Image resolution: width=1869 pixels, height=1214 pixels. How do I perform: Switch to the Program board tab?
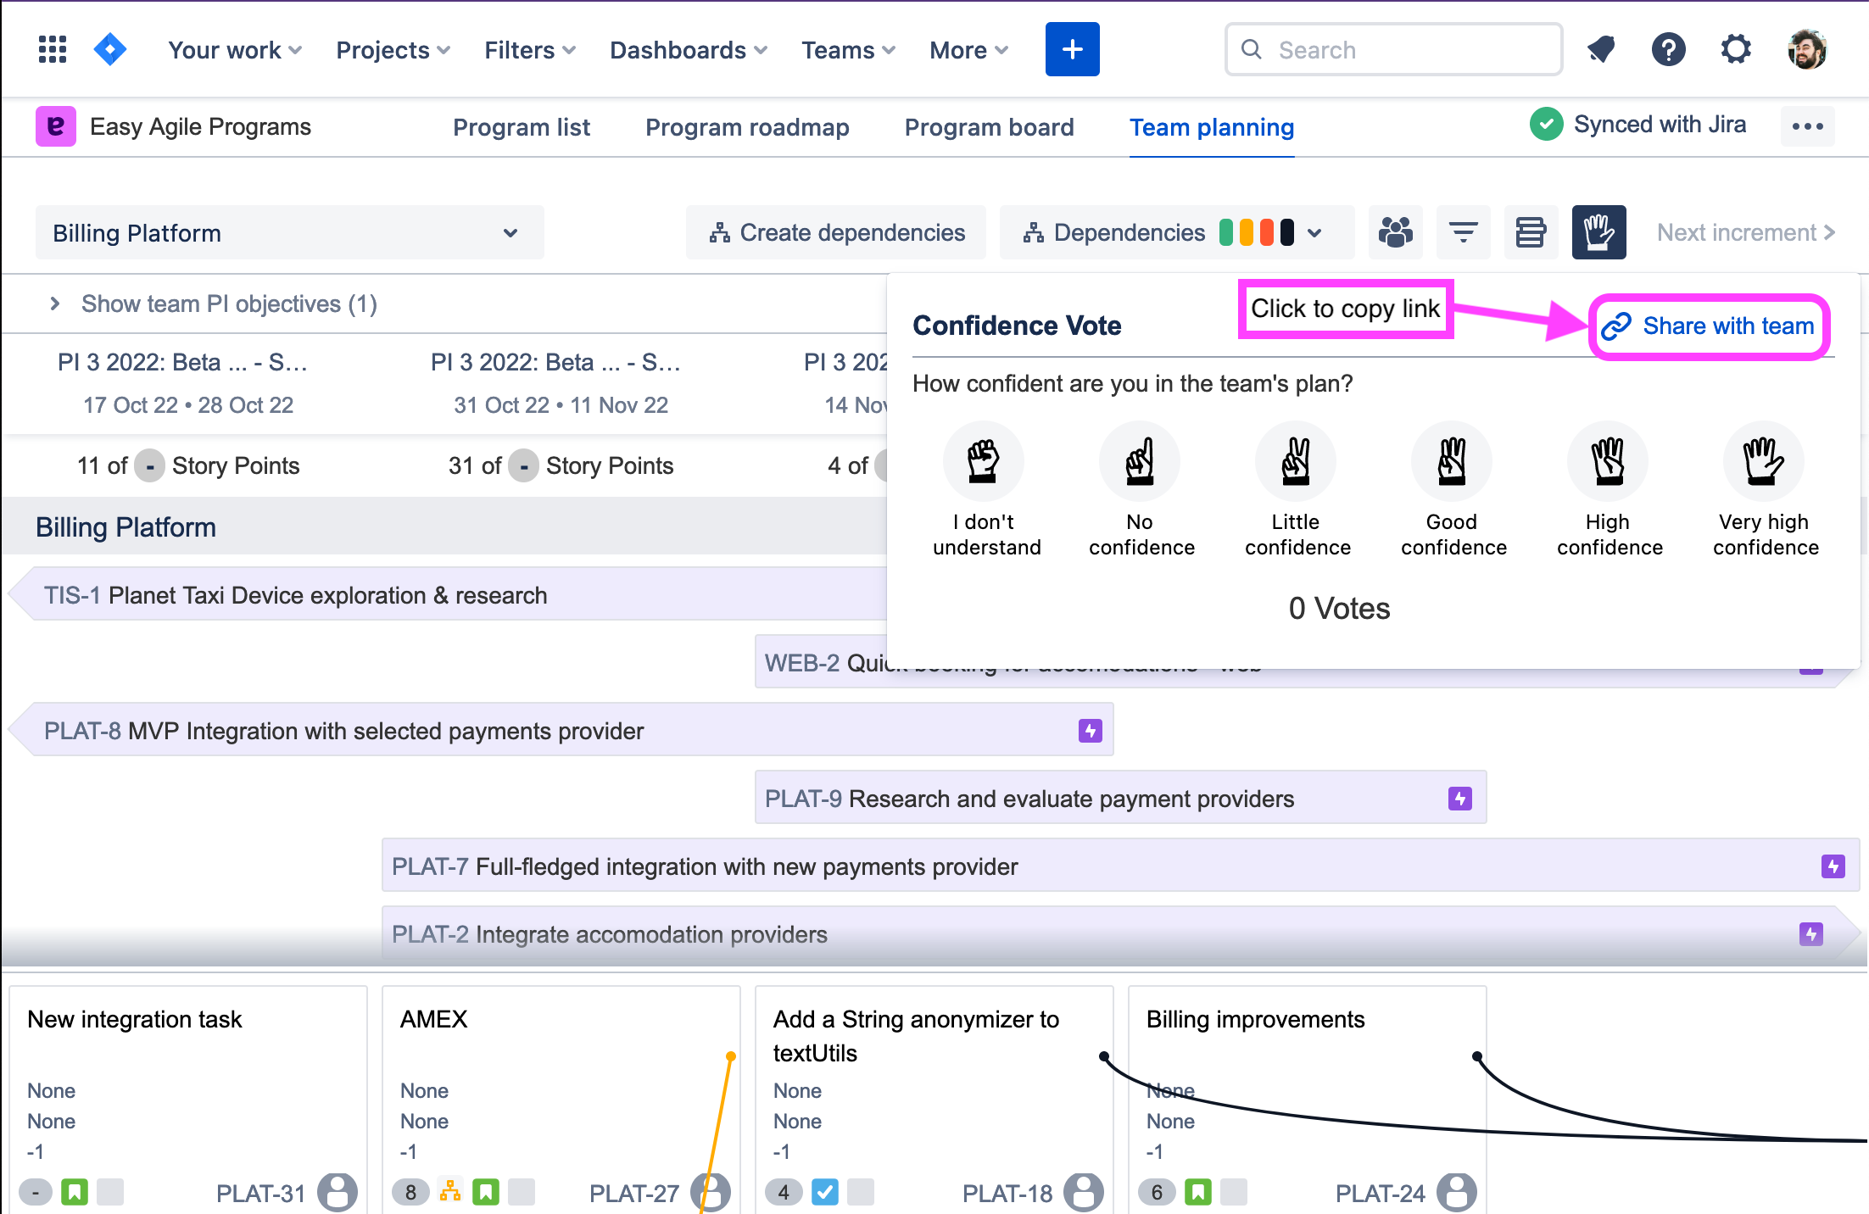989,127
